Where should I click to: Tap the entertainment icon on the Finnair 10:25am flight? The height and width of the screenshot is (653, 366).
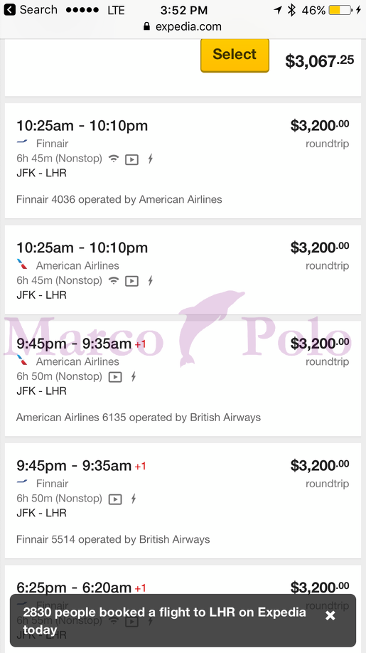(x=132, y=159)
